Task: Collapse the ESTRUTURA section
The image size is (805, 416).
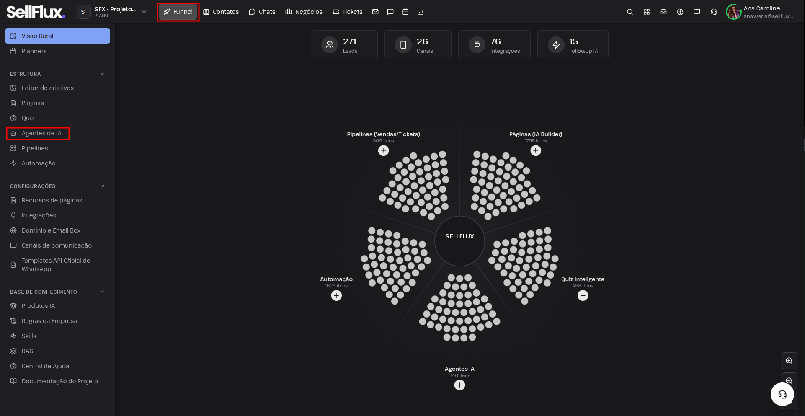Action: pos(102,74)
